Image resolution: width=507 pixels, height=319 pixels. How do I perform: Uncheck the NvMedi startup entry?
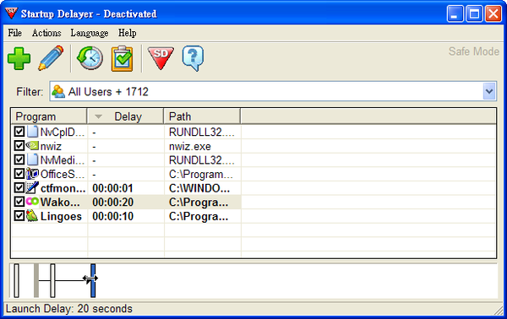(19, 159)
